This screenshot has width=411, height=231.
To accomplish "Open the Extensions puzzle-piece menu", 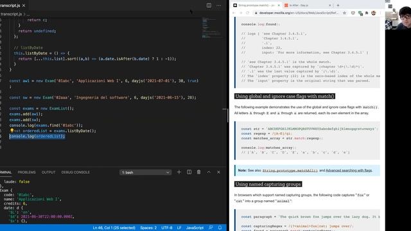I will [367, 13].
